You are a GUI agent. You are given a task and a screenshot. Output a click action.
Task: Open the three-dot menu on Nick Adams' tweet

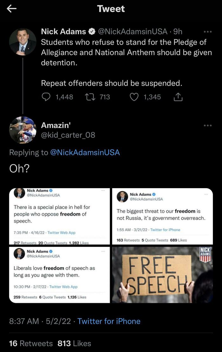point(208,31)
